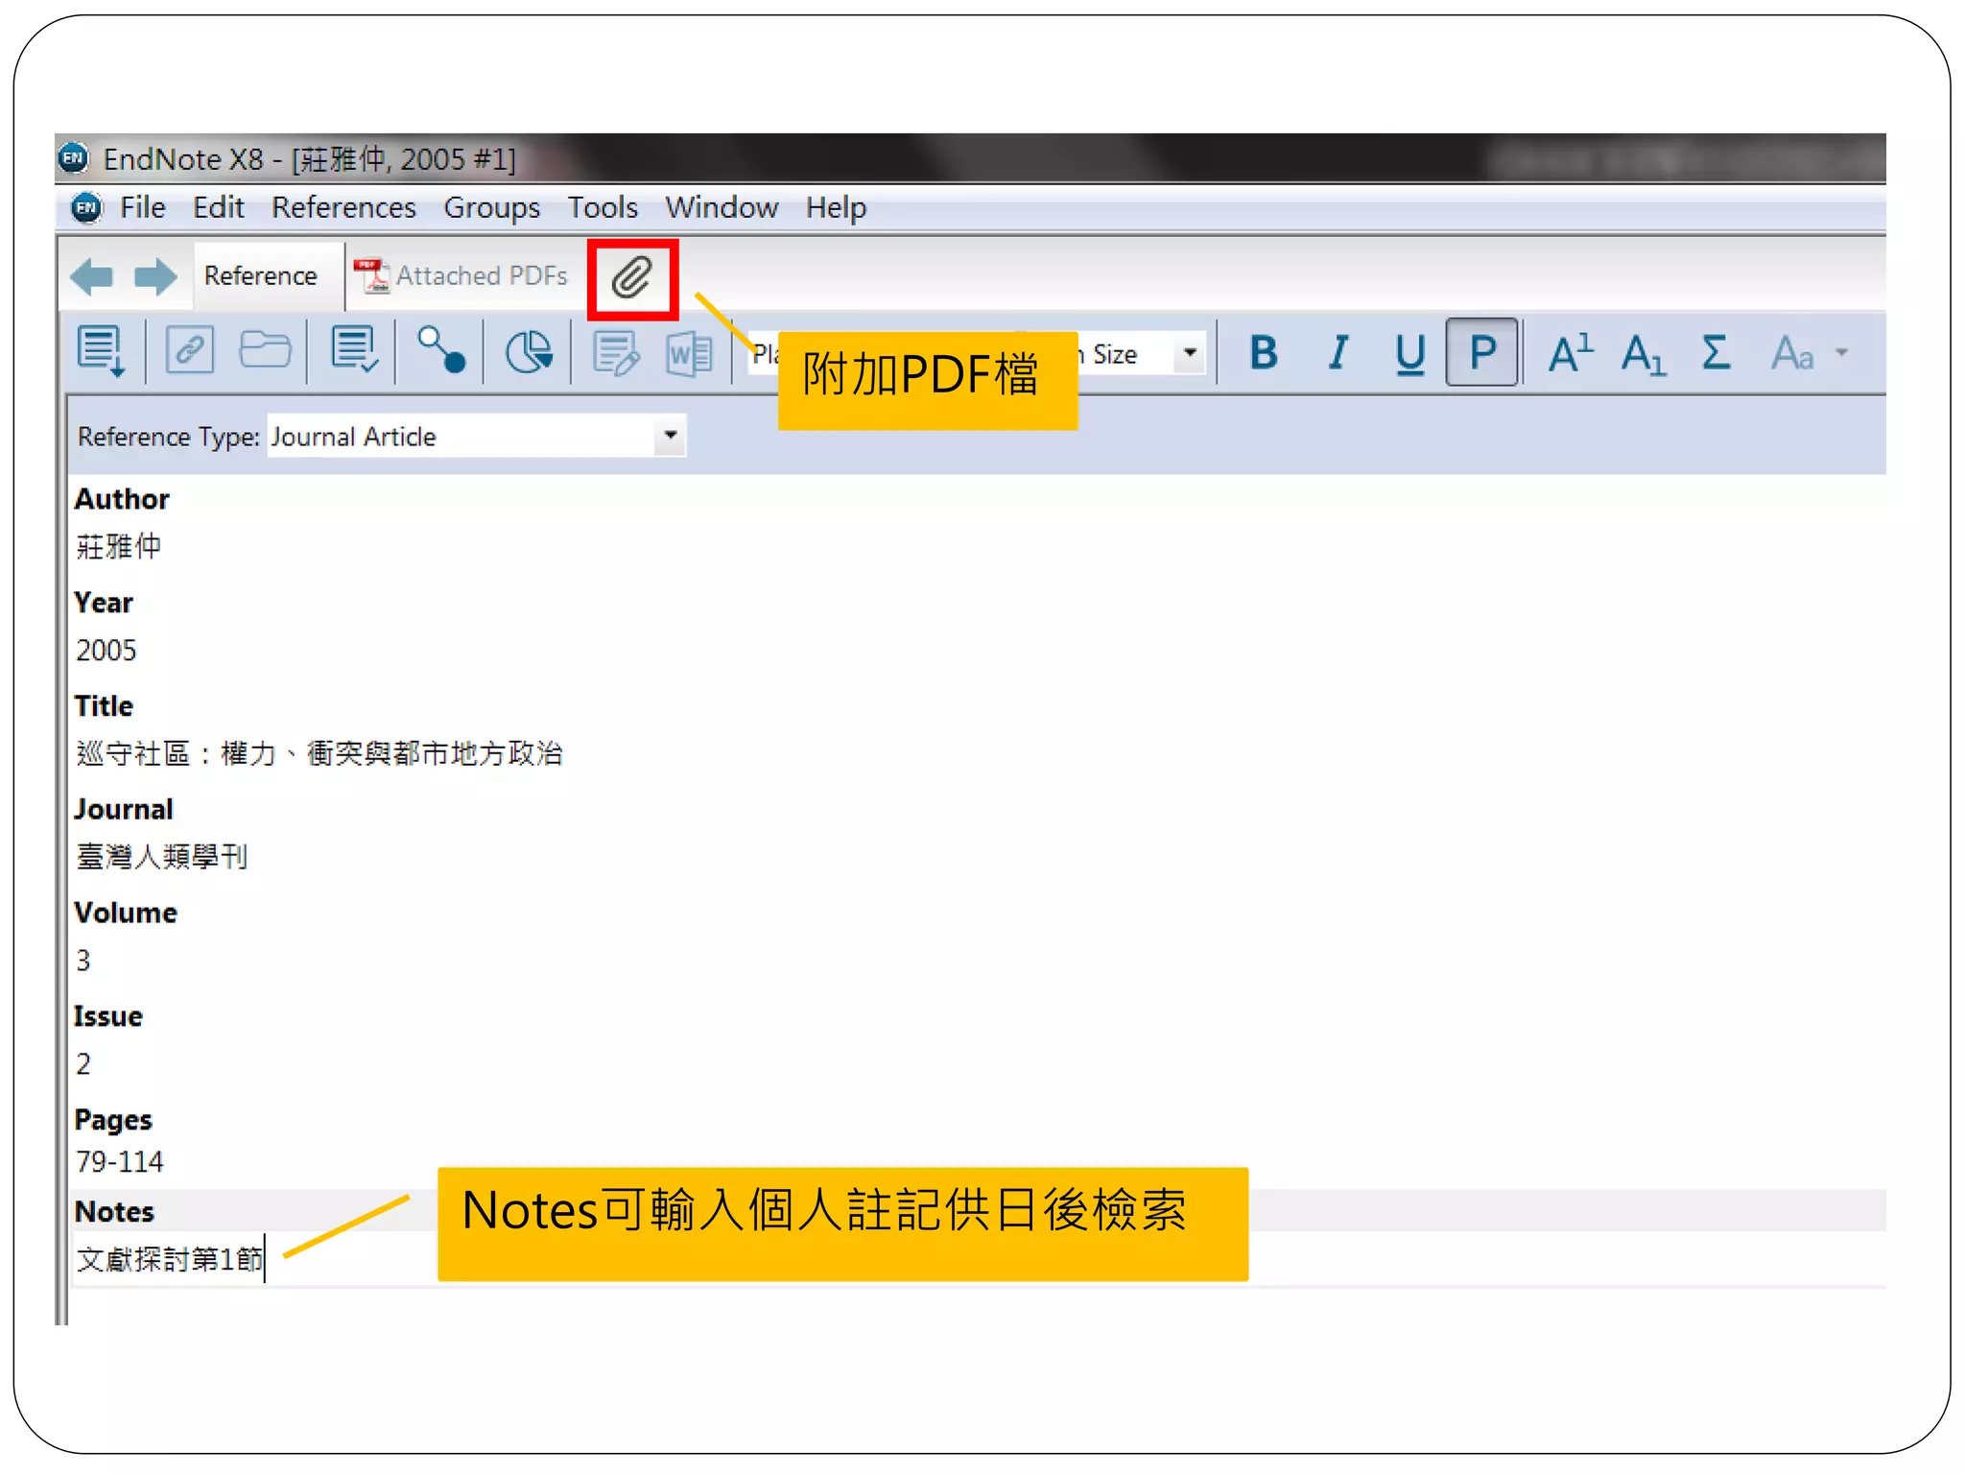The width and height of the screenshot is (1965, 1474).
Task: Open the font Size dropdown
Action: (x=1190, y=353)
